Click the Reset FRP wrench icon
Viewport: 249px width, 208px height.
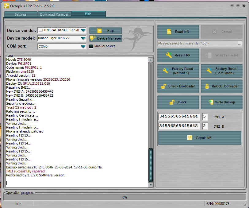coord(169,55)
